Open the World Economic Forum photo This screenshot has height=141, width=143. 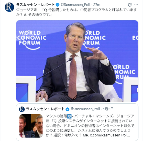coord(77,61)
